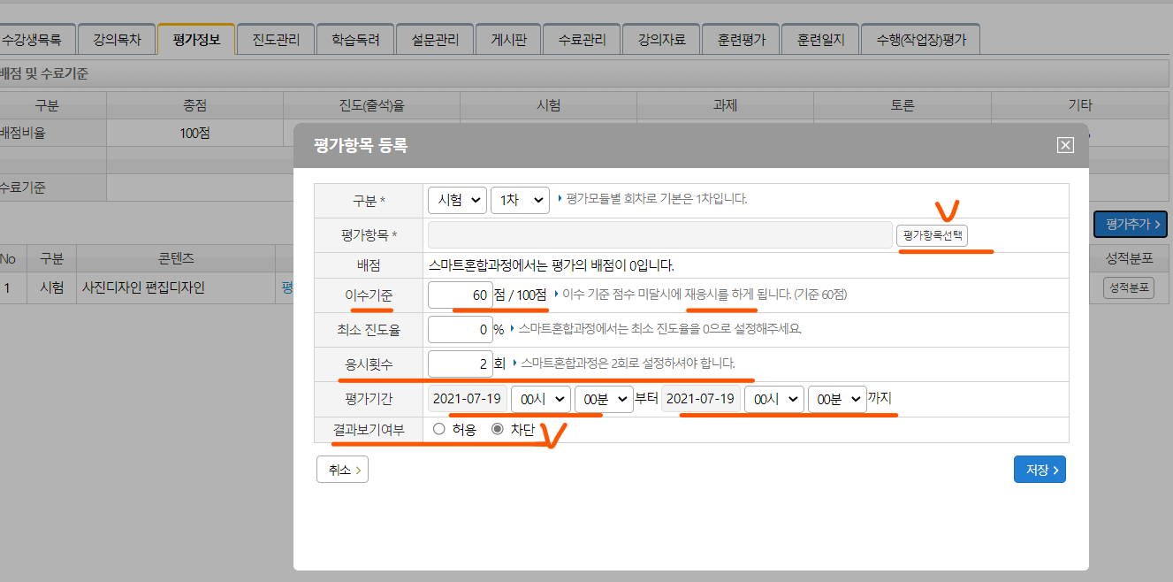The image size is (1173, 582).
Task: Expand the start hour 00시 dropdown
Action: (x=540, y=399)
